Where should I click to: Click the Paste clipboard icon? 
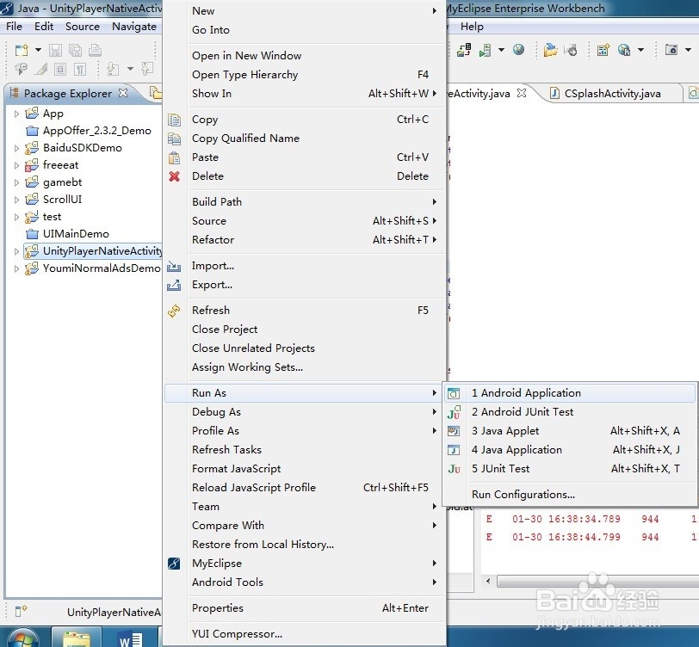click(174, 157)
